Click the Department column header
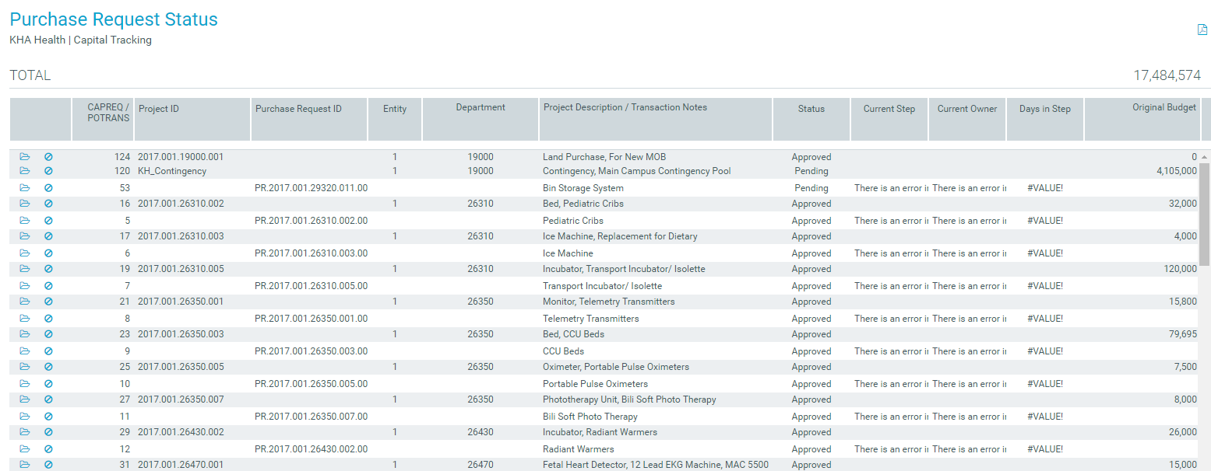The height and width of the screenshot is (471, 1211). coord(481,119)
